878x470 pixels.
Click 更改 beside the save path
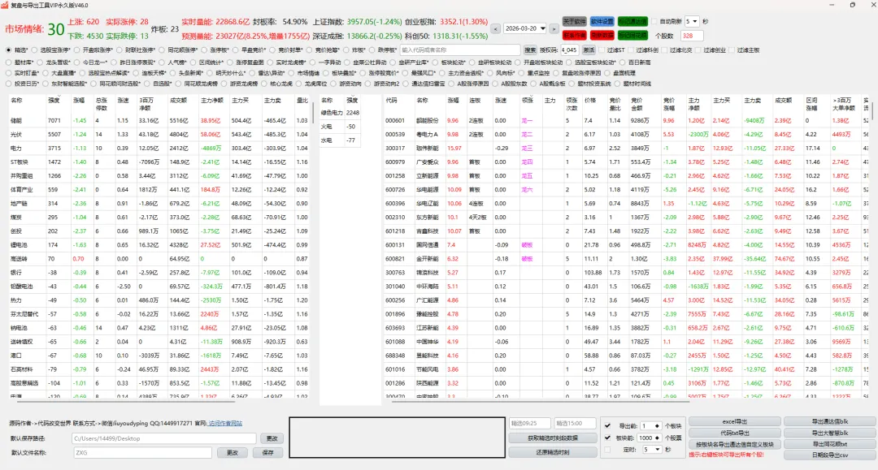pyautogui.click(x=272, y=438)
